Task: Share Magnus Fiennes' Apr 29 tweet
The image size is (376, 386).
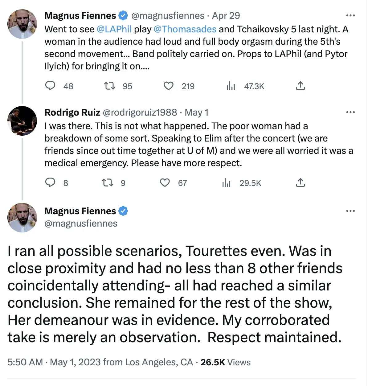Action: [300, 86]
